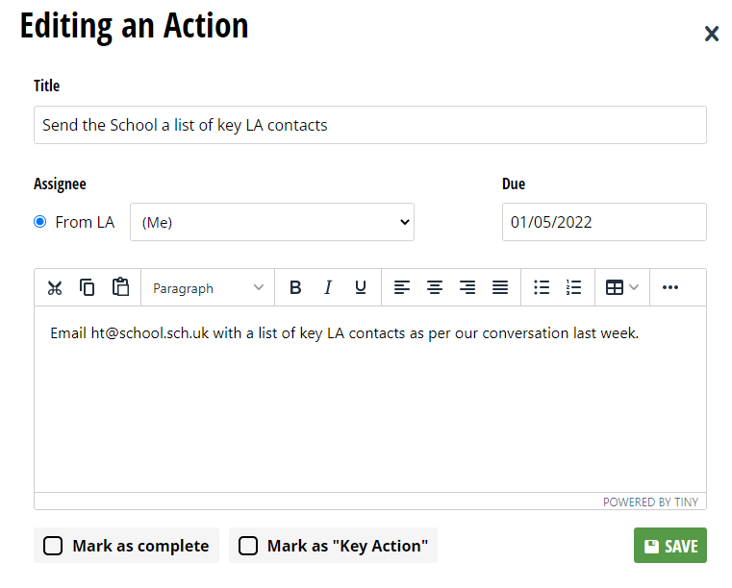Check Mark as complete checkbox

tap(53, 546)
